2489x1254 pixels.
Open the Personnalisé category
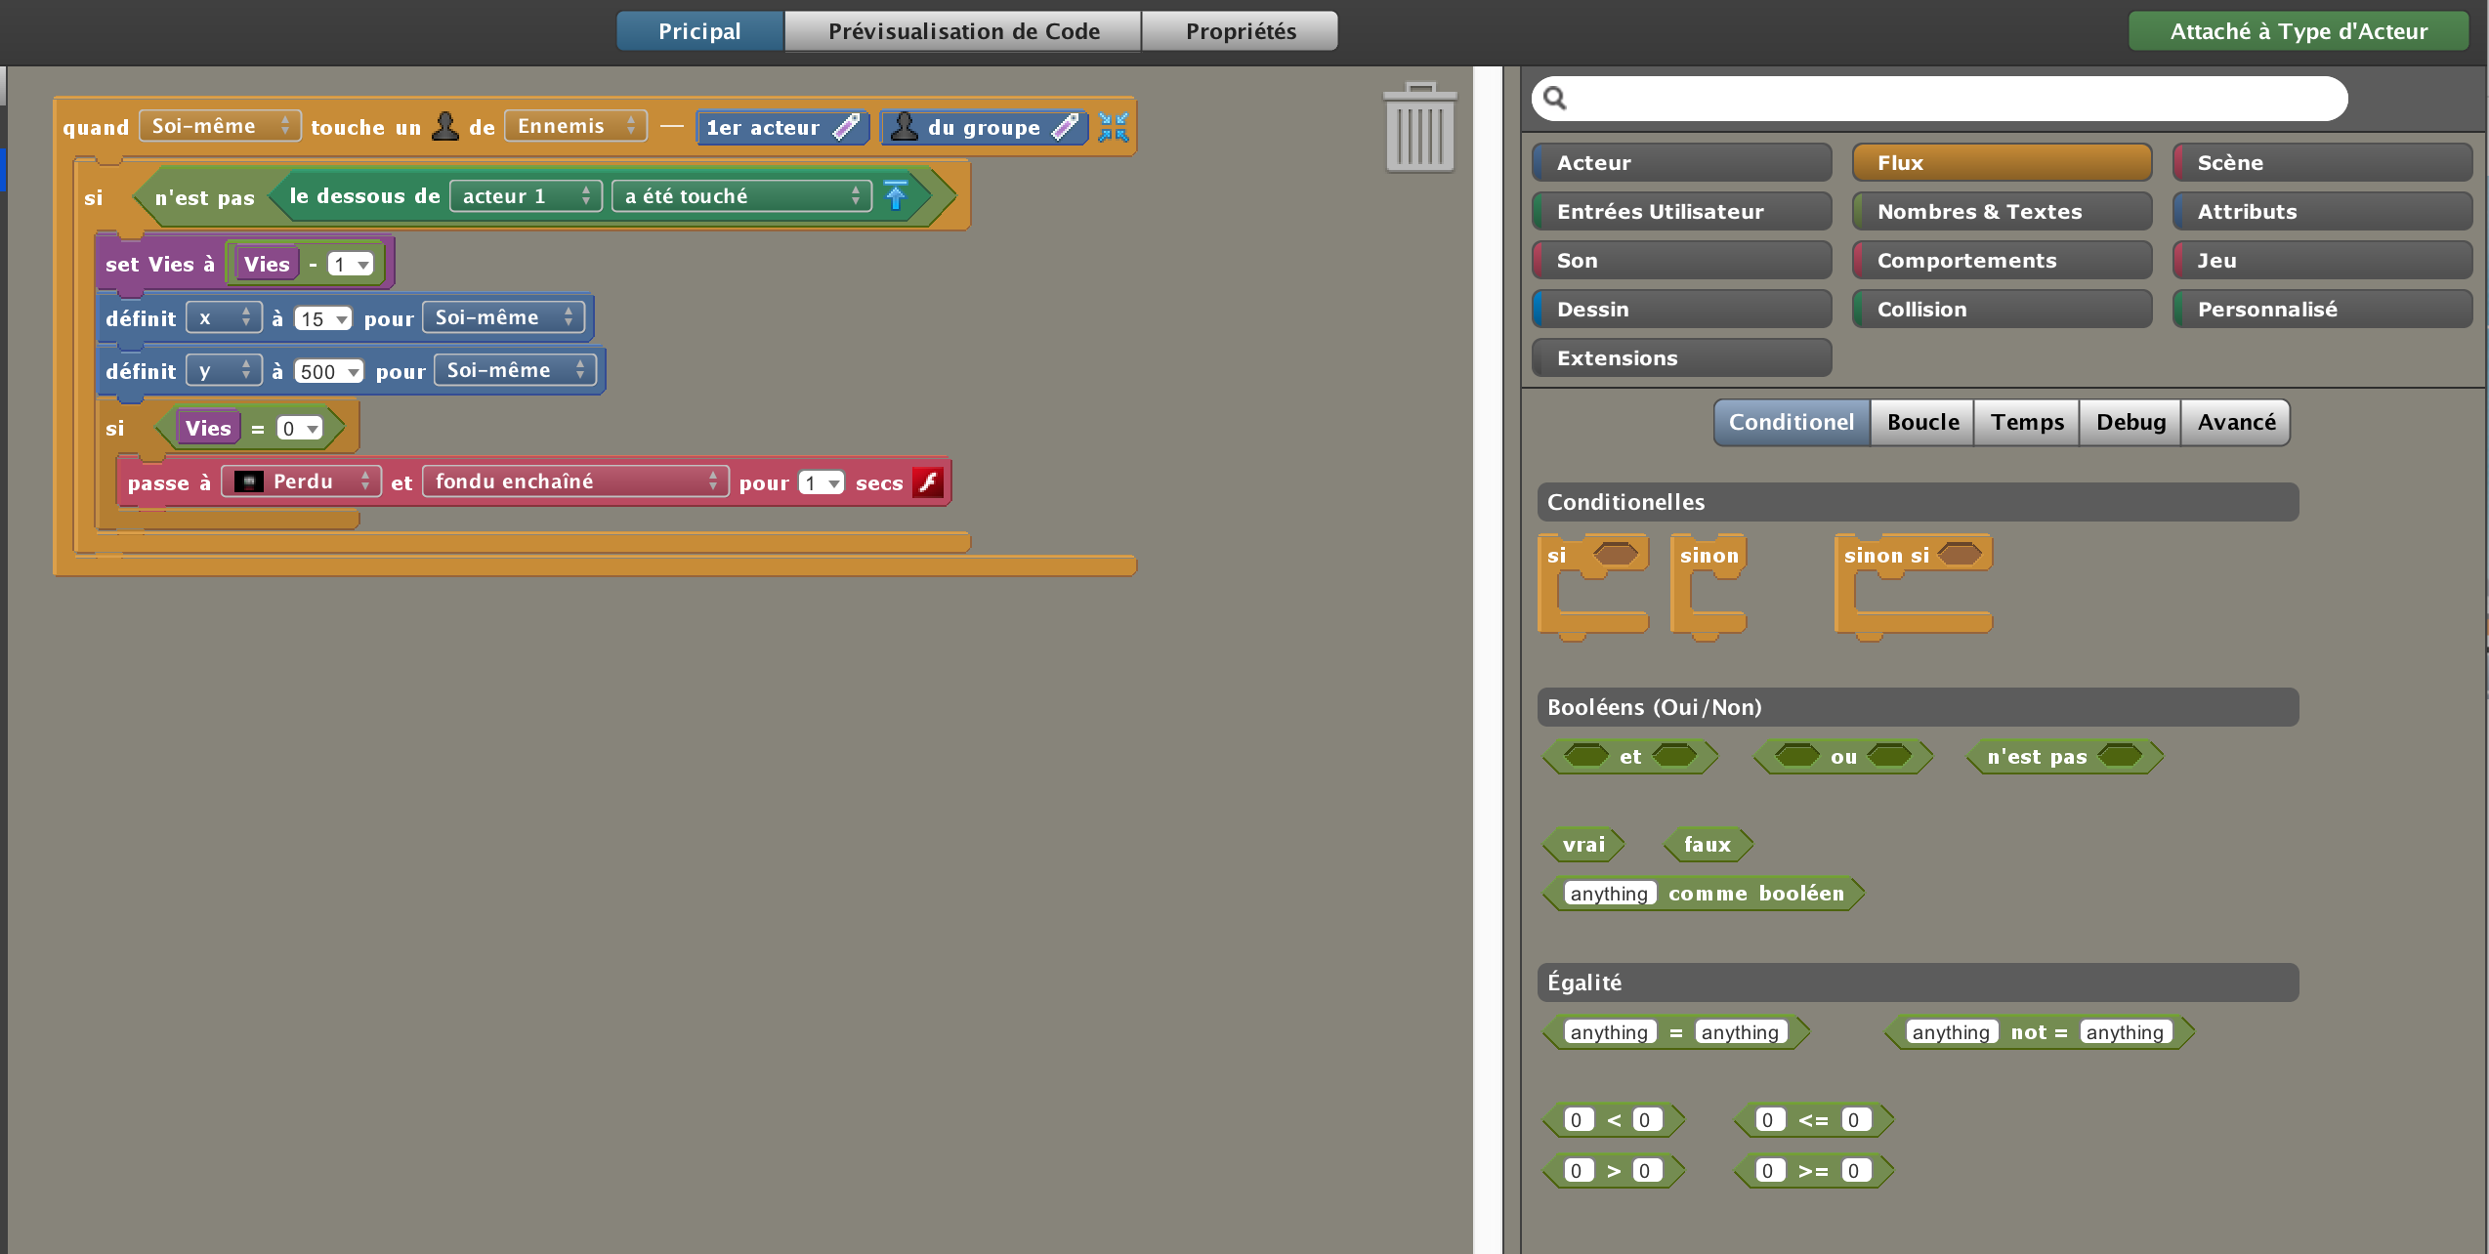click(2323, 310)
